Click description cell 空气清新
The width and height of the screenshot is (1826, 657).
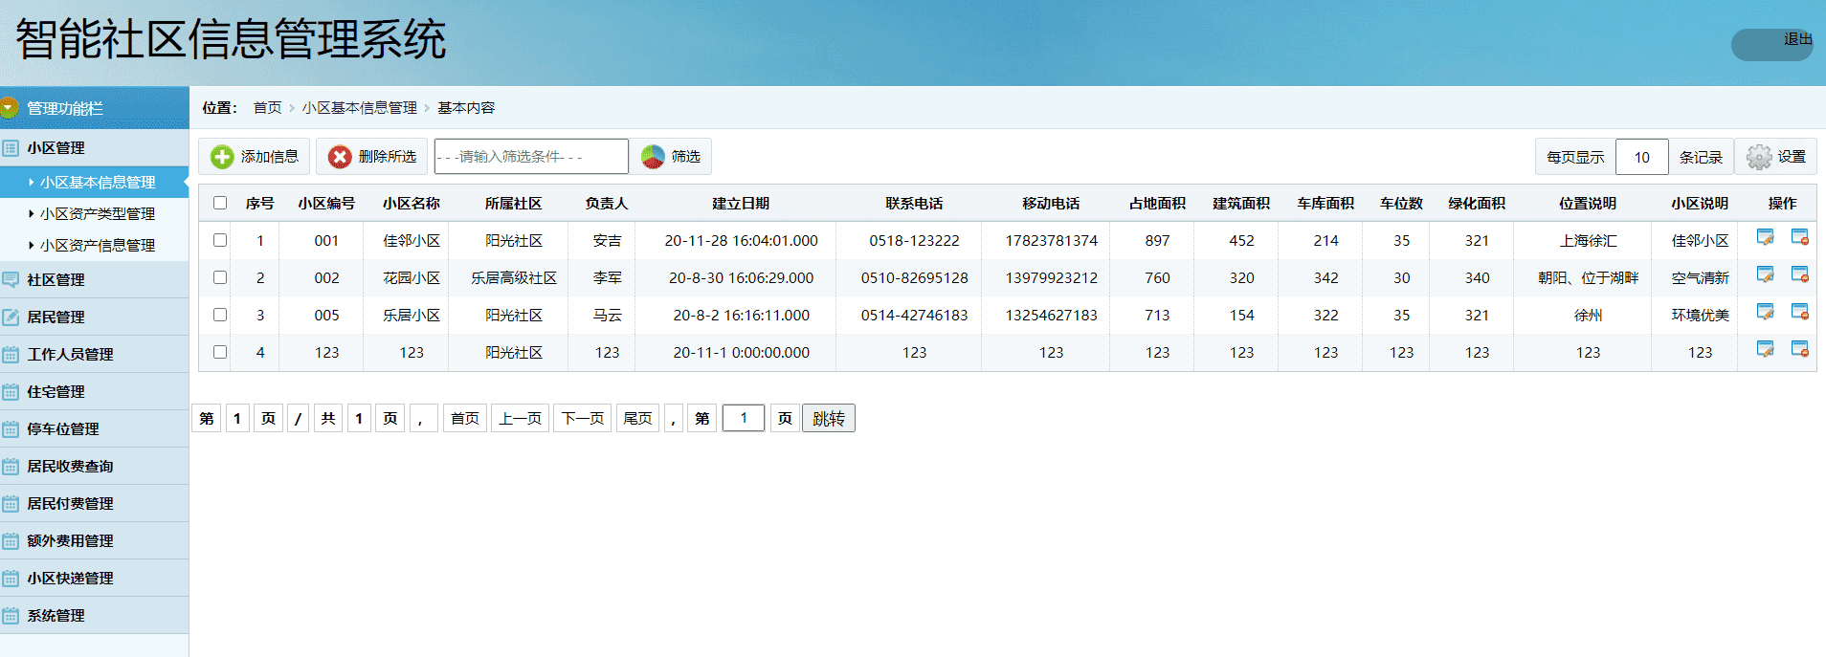1700,278
